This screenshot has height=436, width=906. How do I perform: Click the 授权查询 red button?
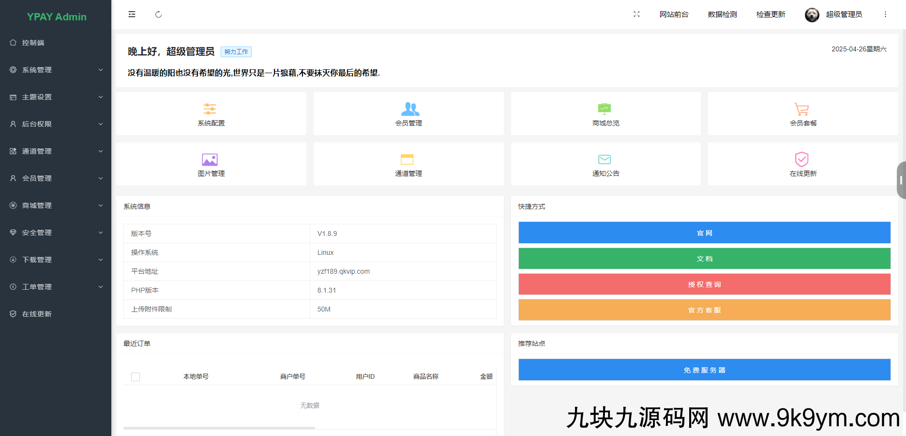point(704,284)
